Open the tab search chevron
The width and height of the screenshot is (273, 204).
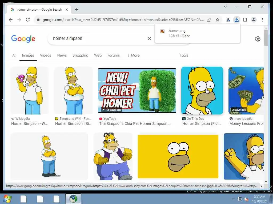225,7
